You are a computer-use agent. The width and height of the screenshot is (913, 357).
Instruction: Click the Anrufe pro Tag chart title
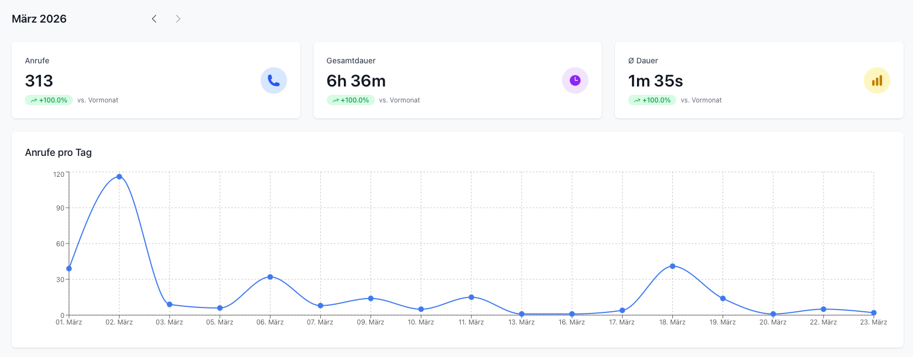[x=59, y=153]
